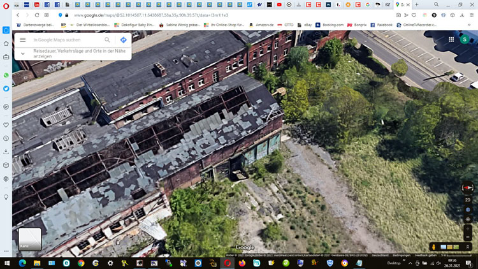This screenshot has height=269, width=478.
Task: Switch to the dark blue 'W' tab
Action: (x=328, y=5)
